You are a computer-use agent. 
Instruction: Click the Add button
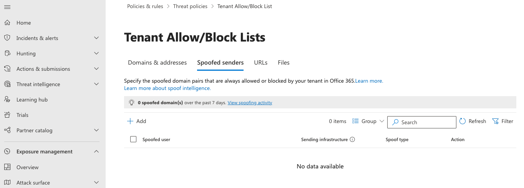[137, 121]
